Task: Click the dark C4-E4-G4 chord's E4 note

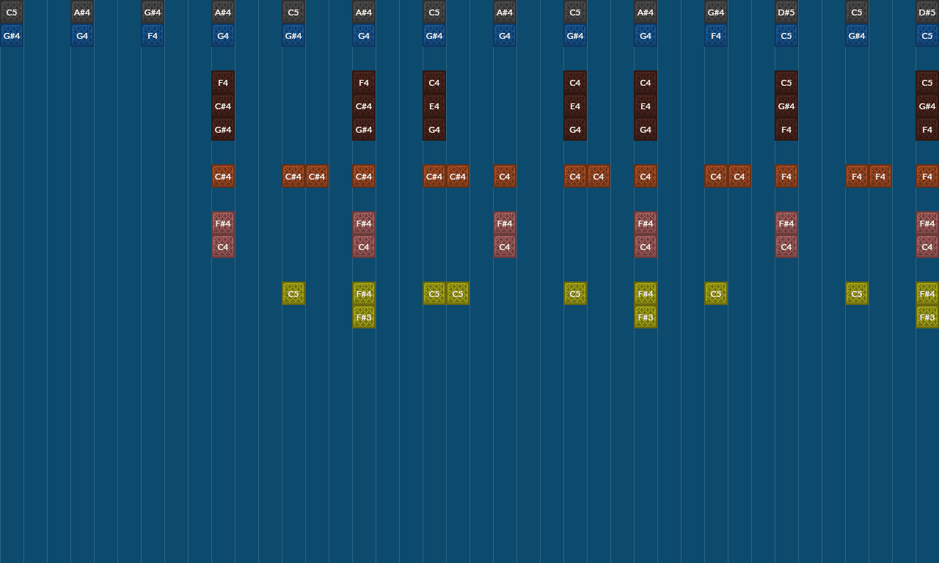Action: pos(434,106)
